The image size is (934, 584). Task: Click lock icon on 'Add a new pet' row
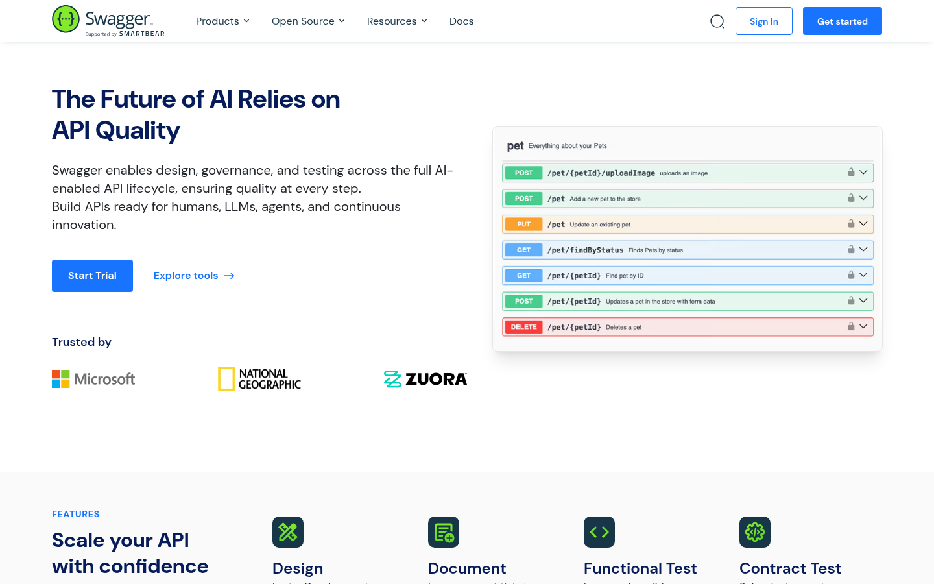point(851,198)
